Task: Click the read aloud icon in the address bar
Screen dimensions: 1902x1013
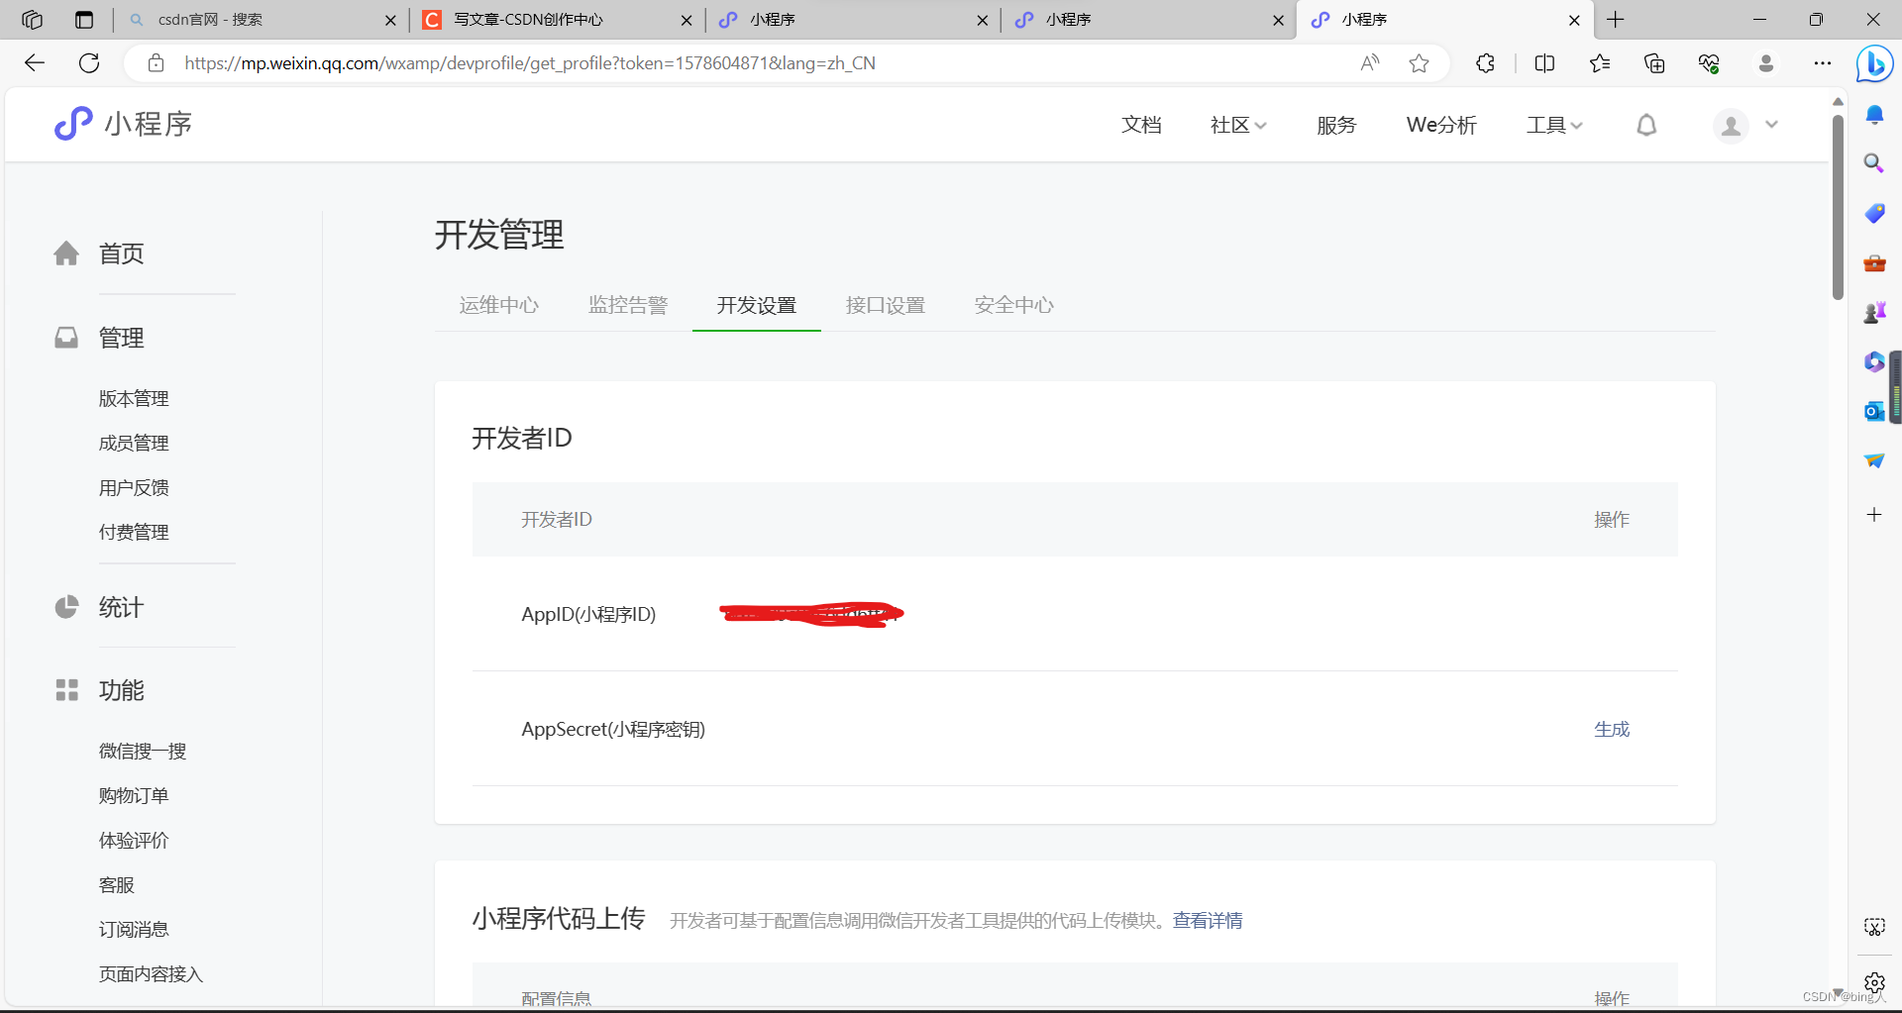Action: click(x=1370, y=63)
